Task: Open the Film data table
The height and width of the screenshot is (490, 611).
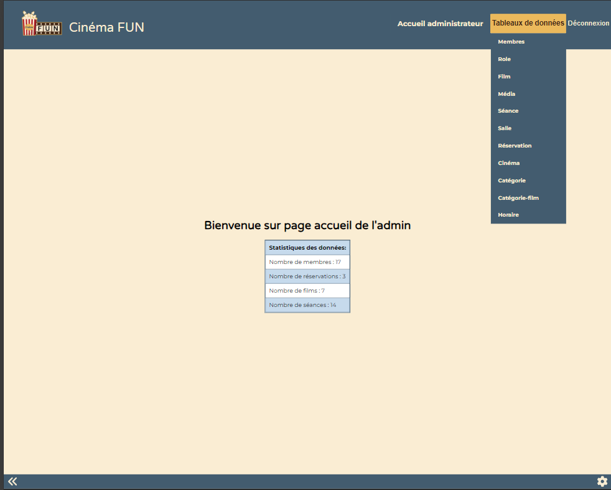Action: 504,76
